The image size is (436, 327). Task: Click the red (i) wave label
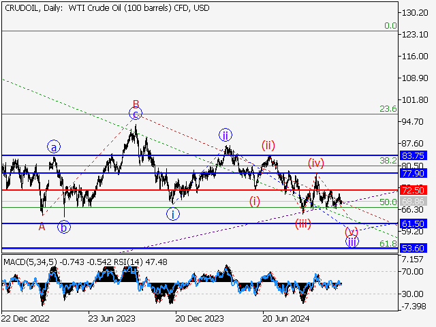[254, 200]
